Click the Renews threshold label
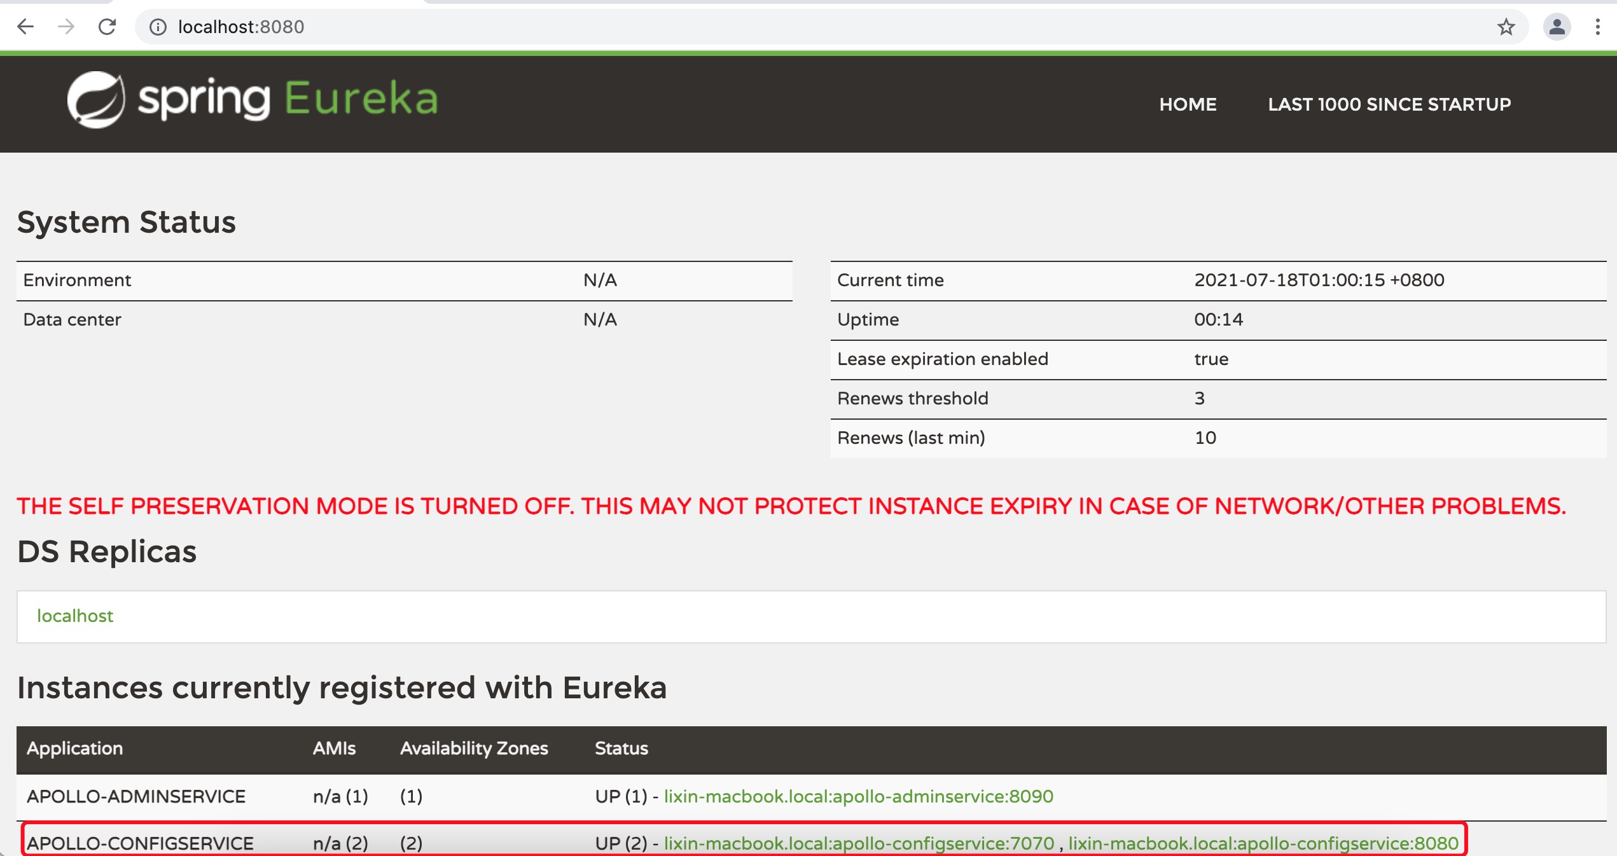 coord(913,398)
